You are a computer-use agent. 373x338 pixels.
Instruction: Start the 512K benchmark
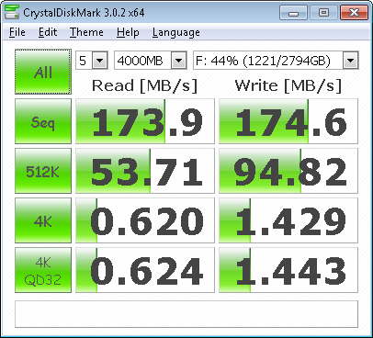(x=43, y=171)
